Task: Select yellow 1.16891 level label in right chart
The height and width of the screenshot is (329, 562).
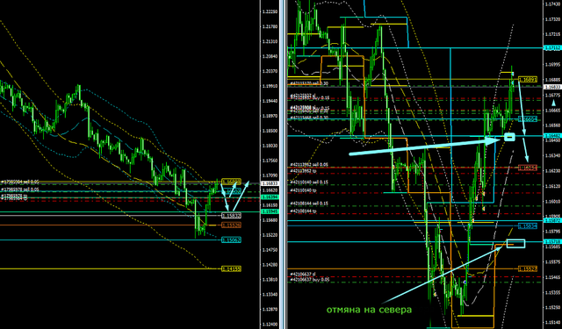Action: click(528, 79)
